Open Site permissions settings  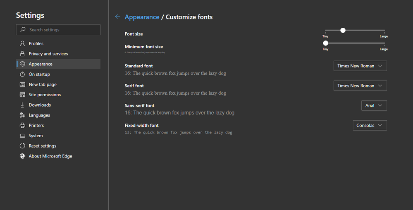tap(58, 95)
